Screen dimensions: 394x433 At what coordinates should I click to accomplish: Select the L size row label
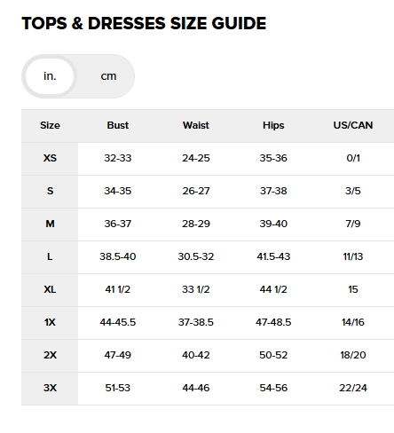tap(50, 256)
